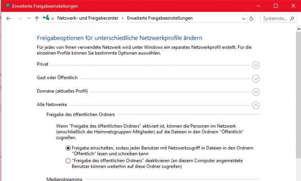Click the network icon in address bar

click(46, 18)
